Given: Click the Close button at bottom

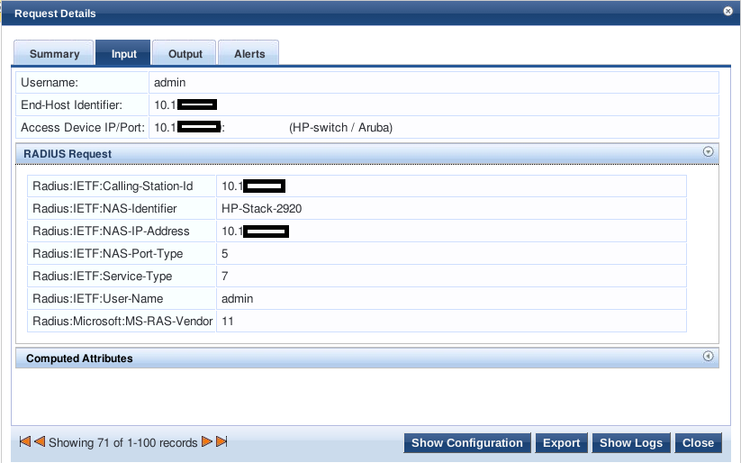Looking at the screenshot, I should pos(698,442).
